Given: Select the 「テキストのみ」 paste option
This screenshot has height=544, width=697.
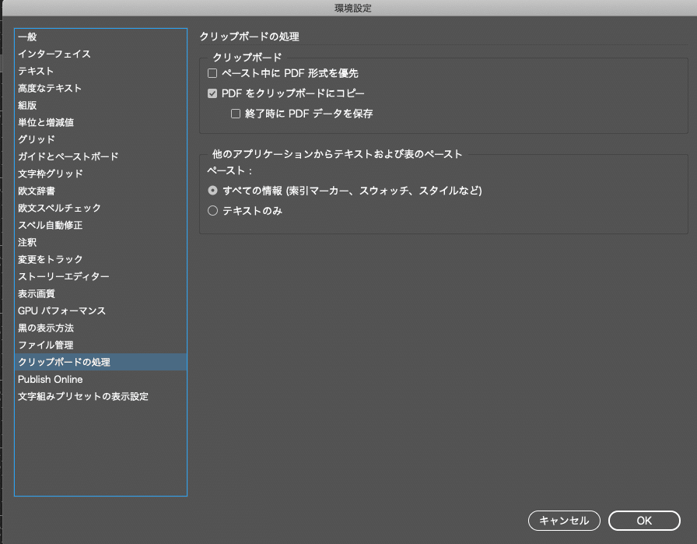Looking at the screenshot, I should 212,210.
